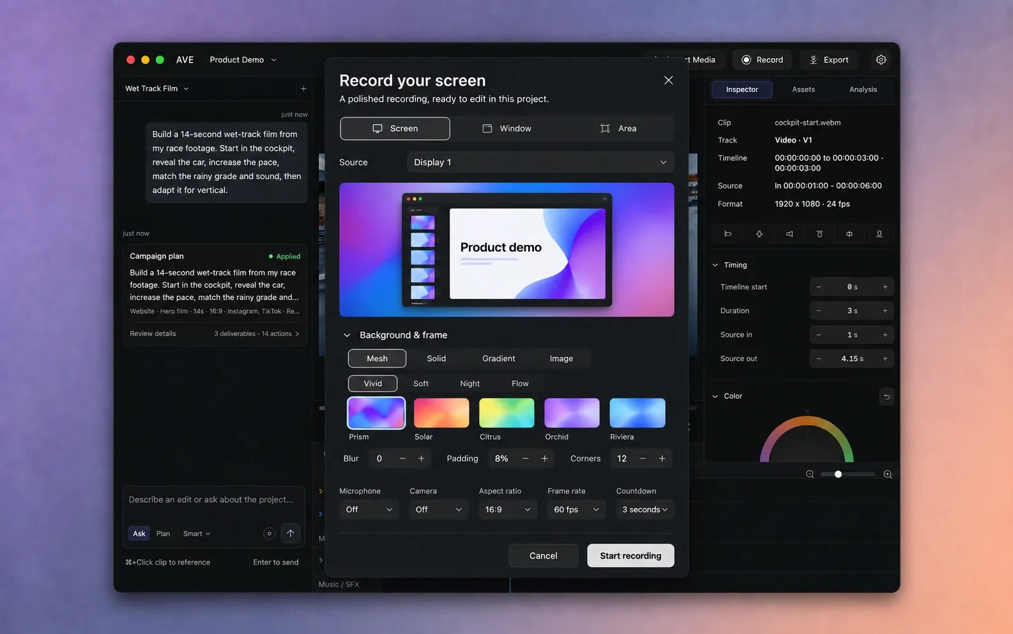Collapse the Color section in the Inspector
Screen dimensions: 1013x634
[715, 396]
